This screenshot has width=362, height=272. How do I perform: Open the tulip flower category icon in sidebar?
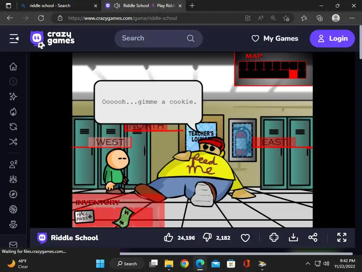tap(13, 224)
